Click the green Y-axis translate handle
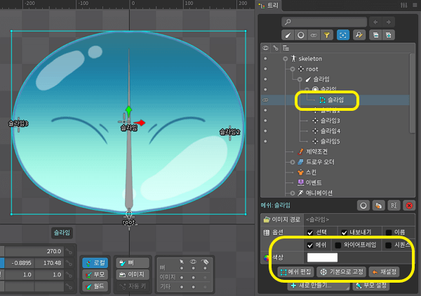The width and height of the screenshot is (421, 296). point(128,111)
